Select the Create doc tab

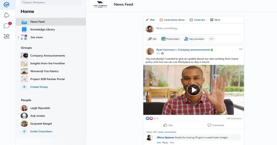coord(197,20)
